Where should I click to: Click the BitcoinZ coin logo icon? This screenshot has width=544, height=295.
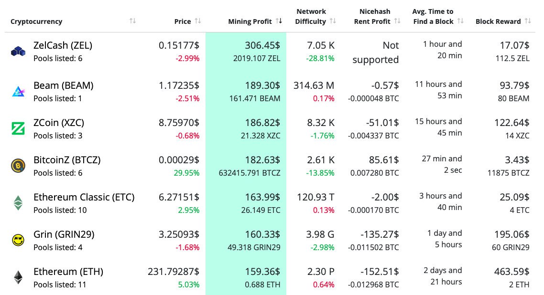tap(18, 166)
